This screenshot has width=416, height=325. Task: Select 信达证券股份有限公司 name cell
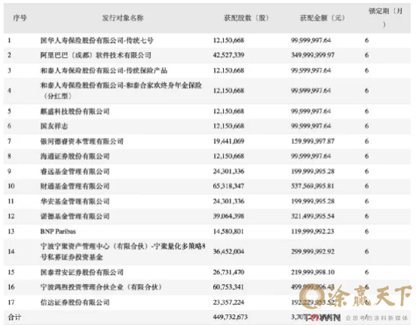click(75, 302)
